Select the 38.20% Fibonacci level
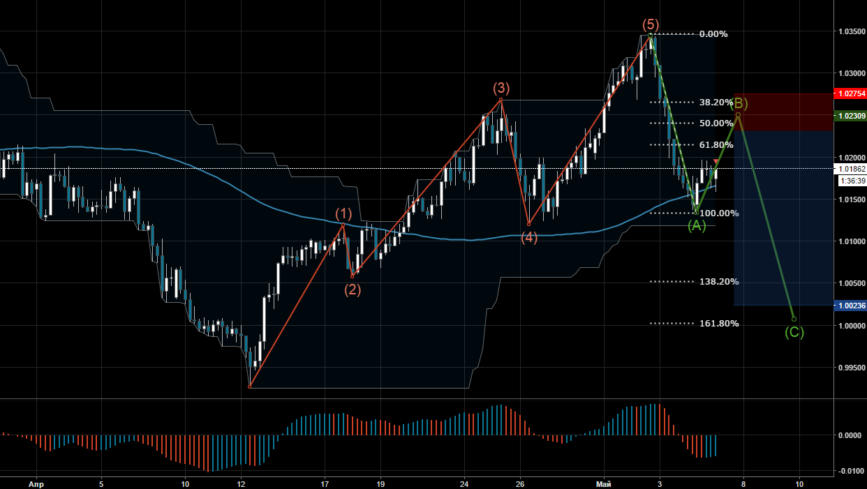The image size is (867, 489). [716, 102]
